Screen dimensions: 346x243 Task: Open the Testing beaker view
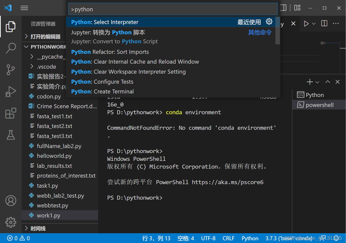tap(11, 135)
